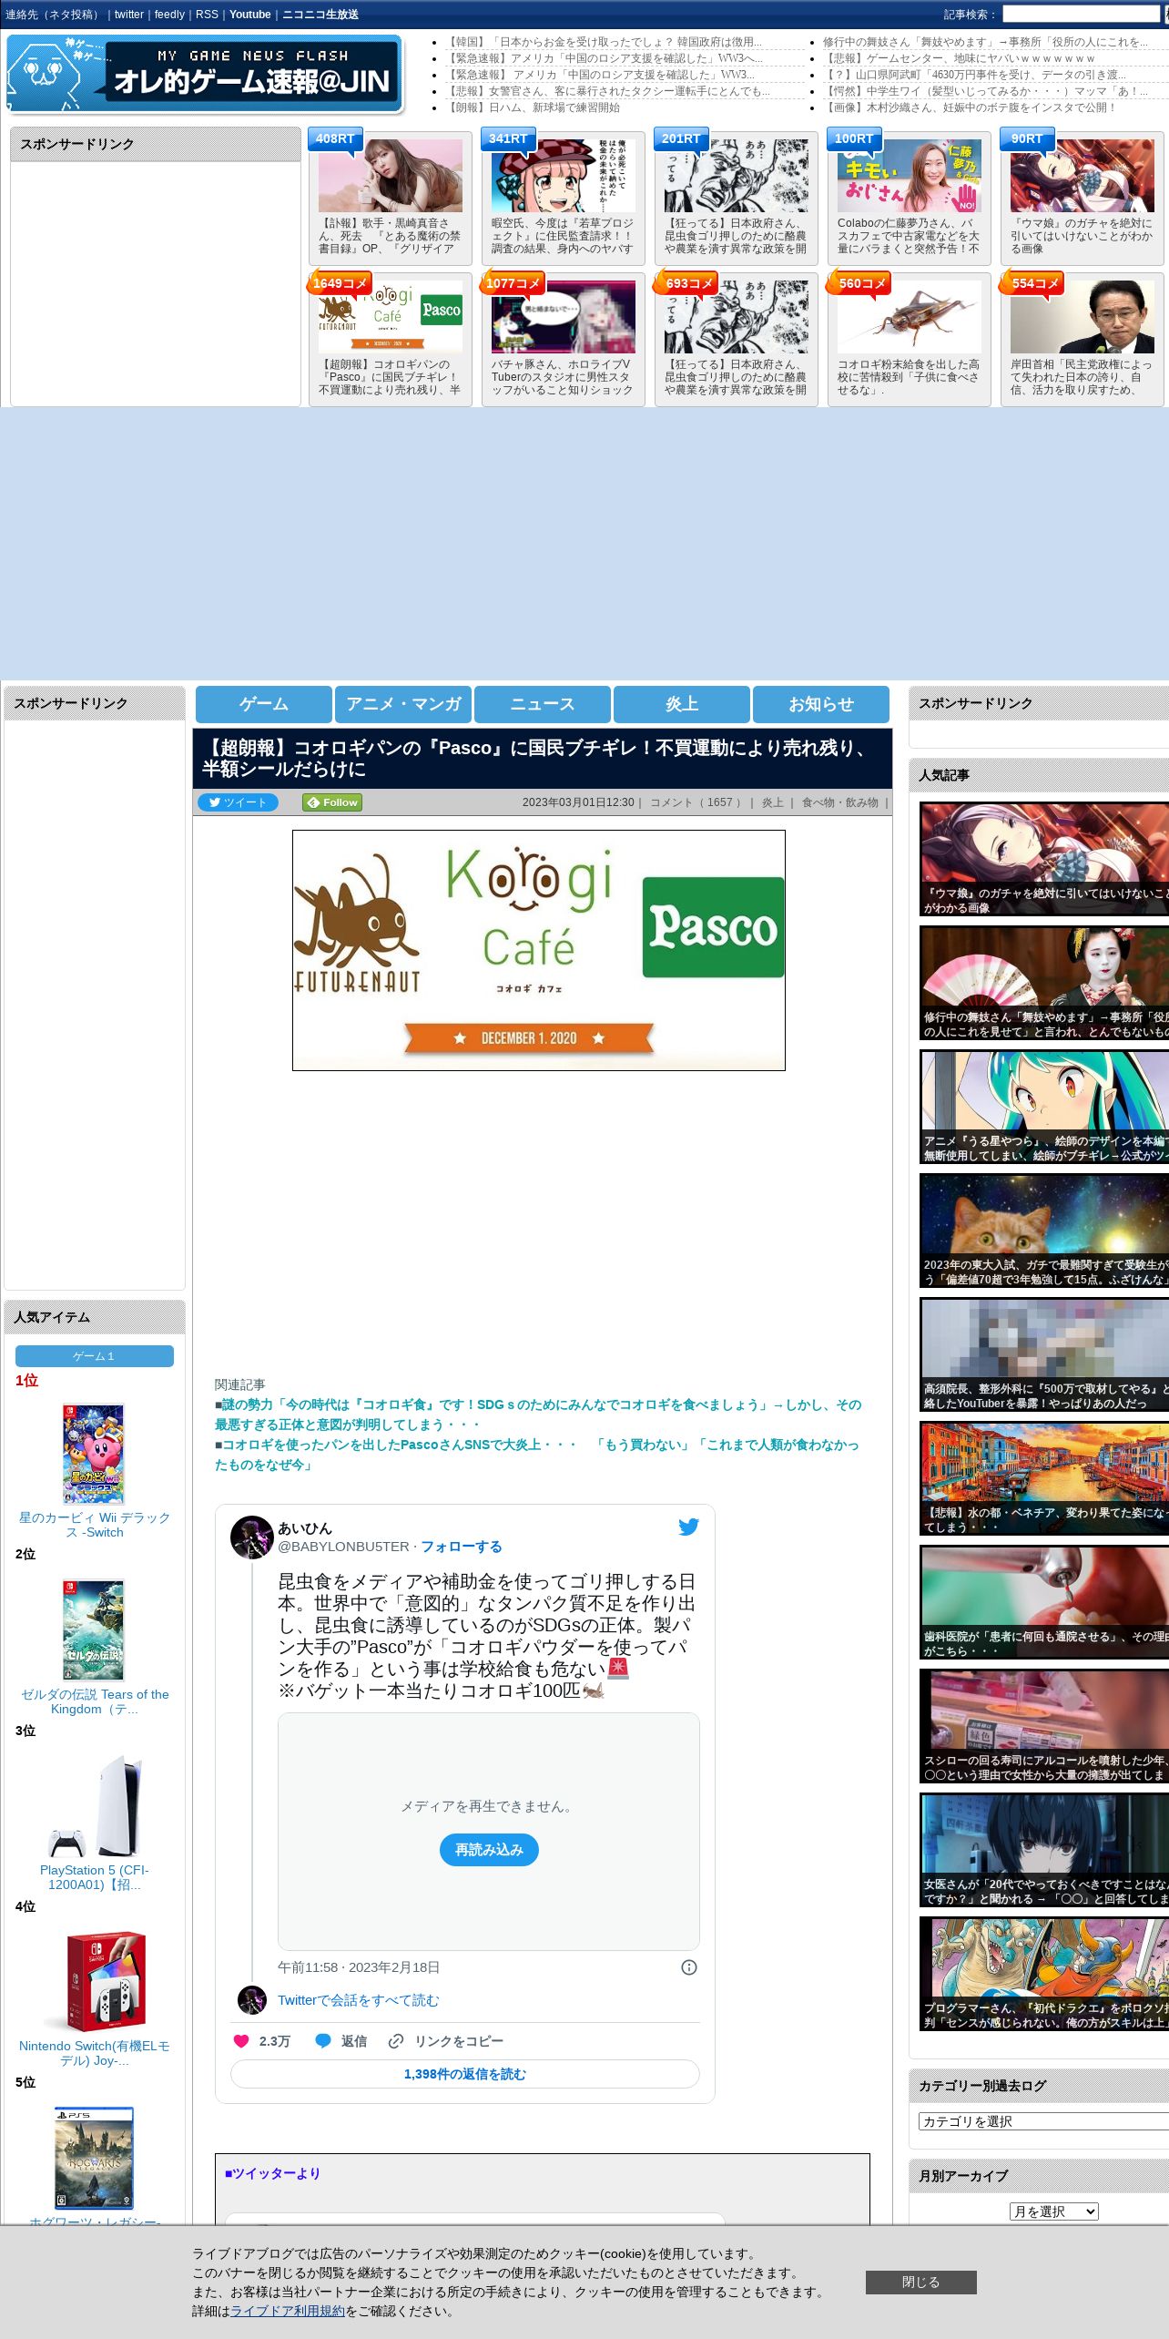Click the ツイート button under article title
Screen dimensions: 1169x2339
[x=238, y=802]
